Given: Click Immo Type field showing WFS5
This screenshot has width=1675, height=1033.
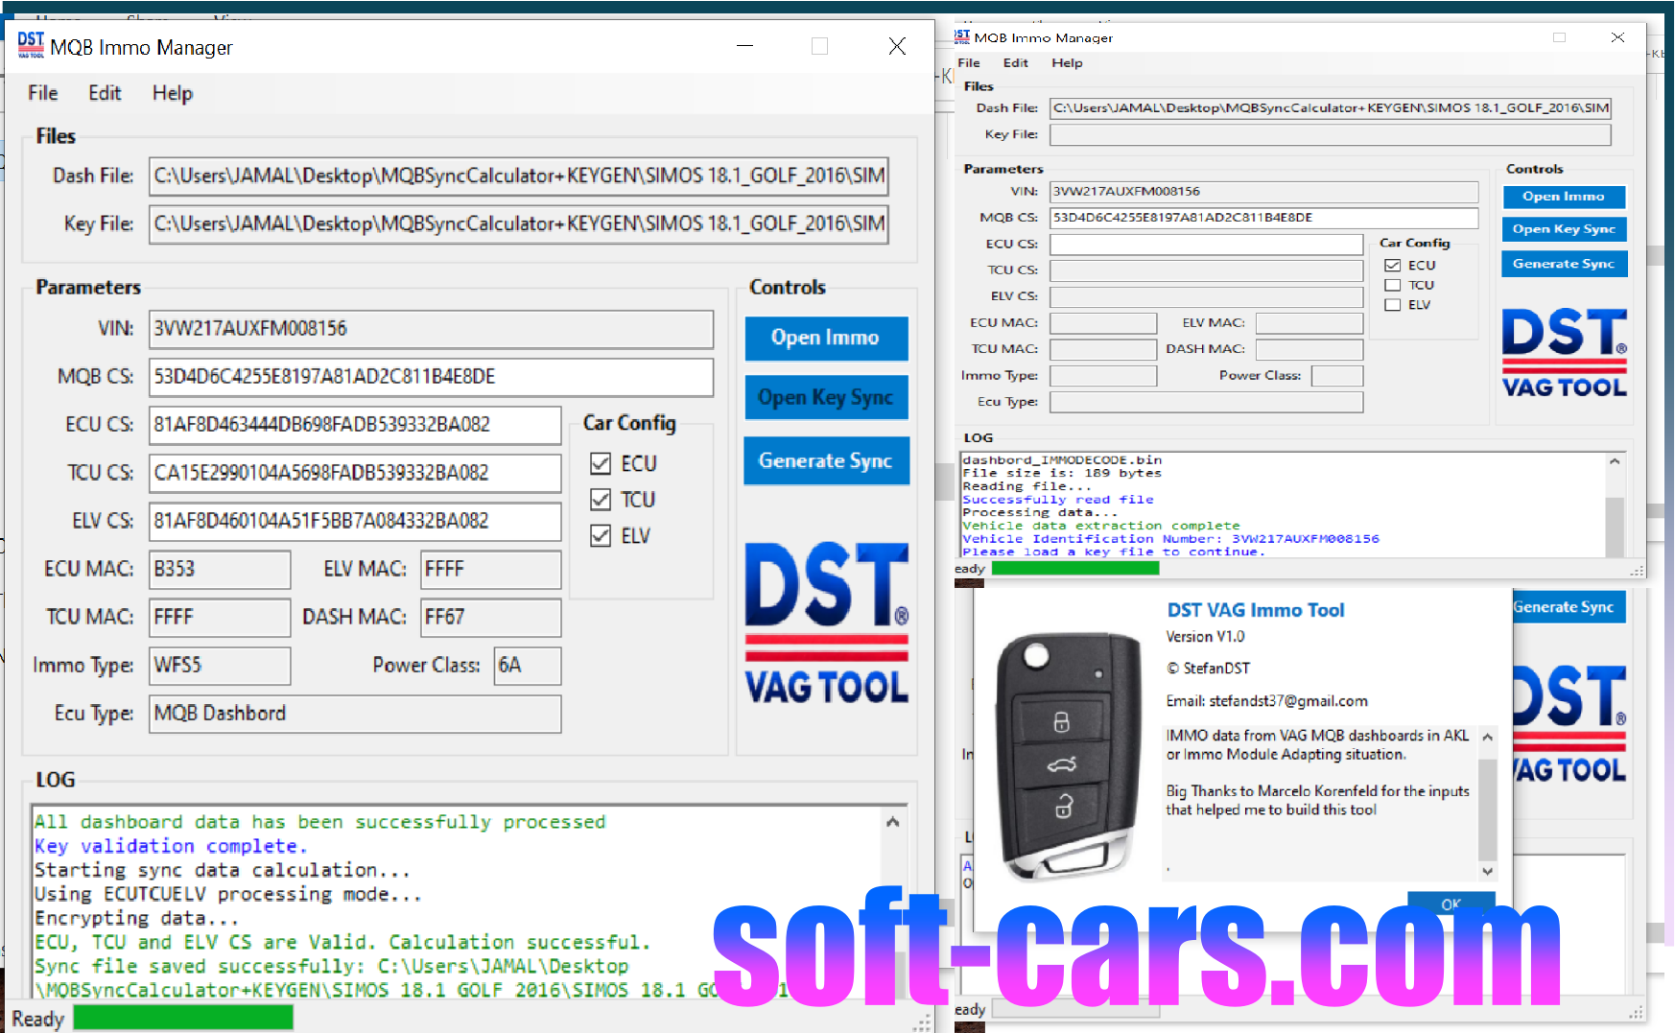Looking at the screenshot, I should tap(220, 665).
